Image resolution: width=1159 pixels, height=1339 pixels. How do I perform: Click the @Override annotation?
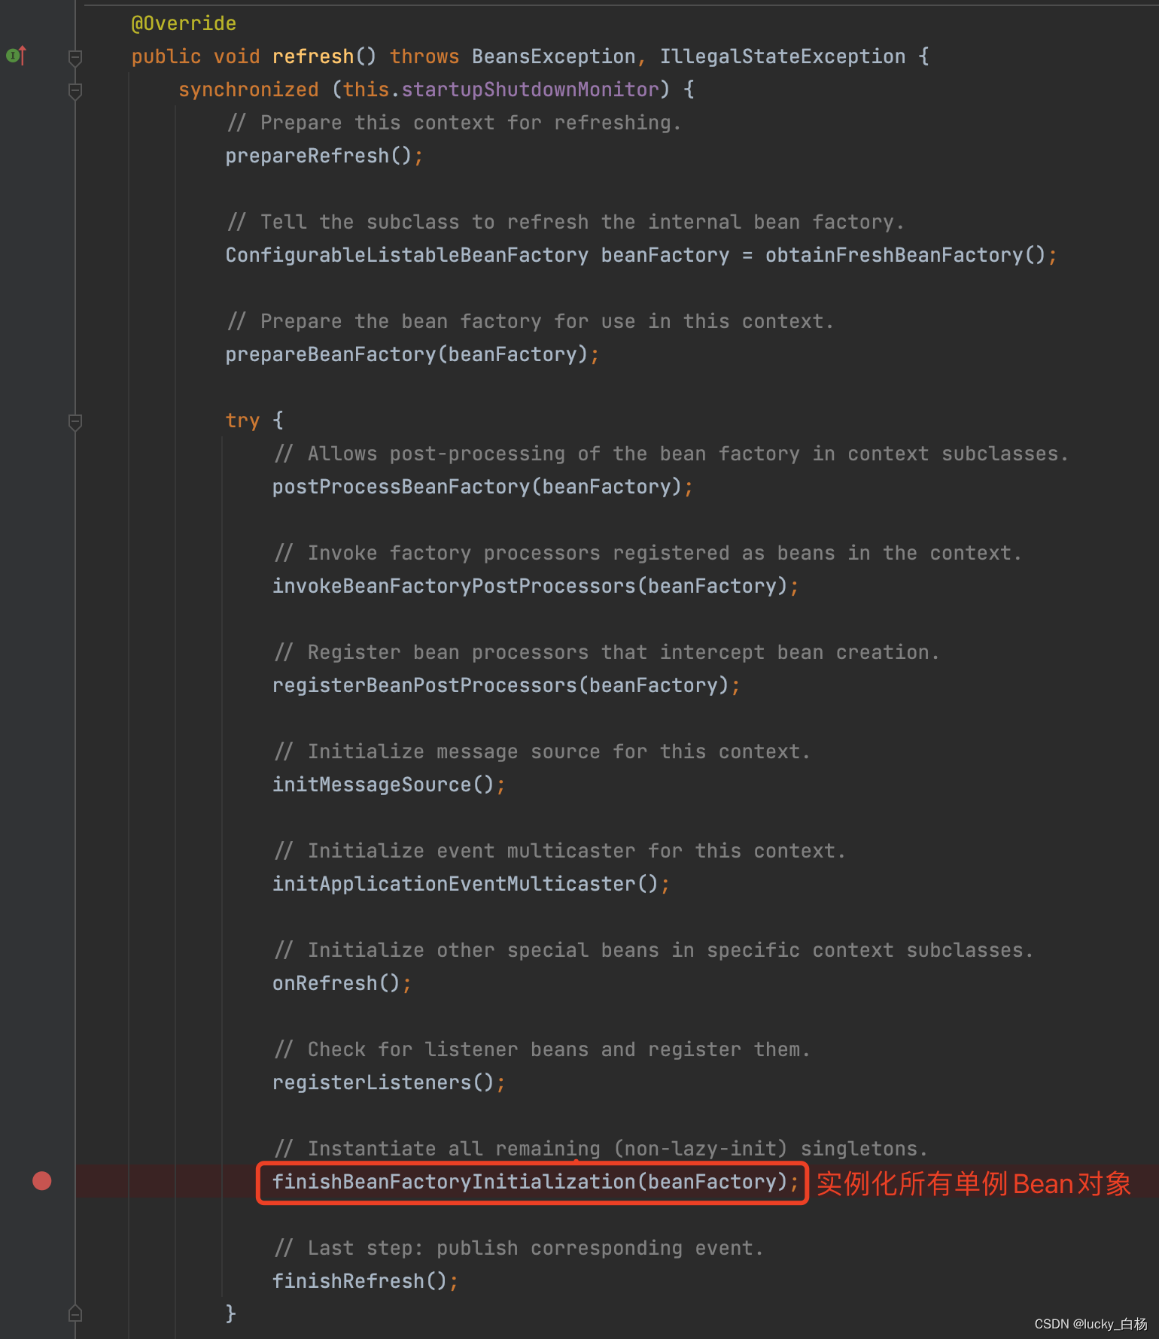(184, 23)
